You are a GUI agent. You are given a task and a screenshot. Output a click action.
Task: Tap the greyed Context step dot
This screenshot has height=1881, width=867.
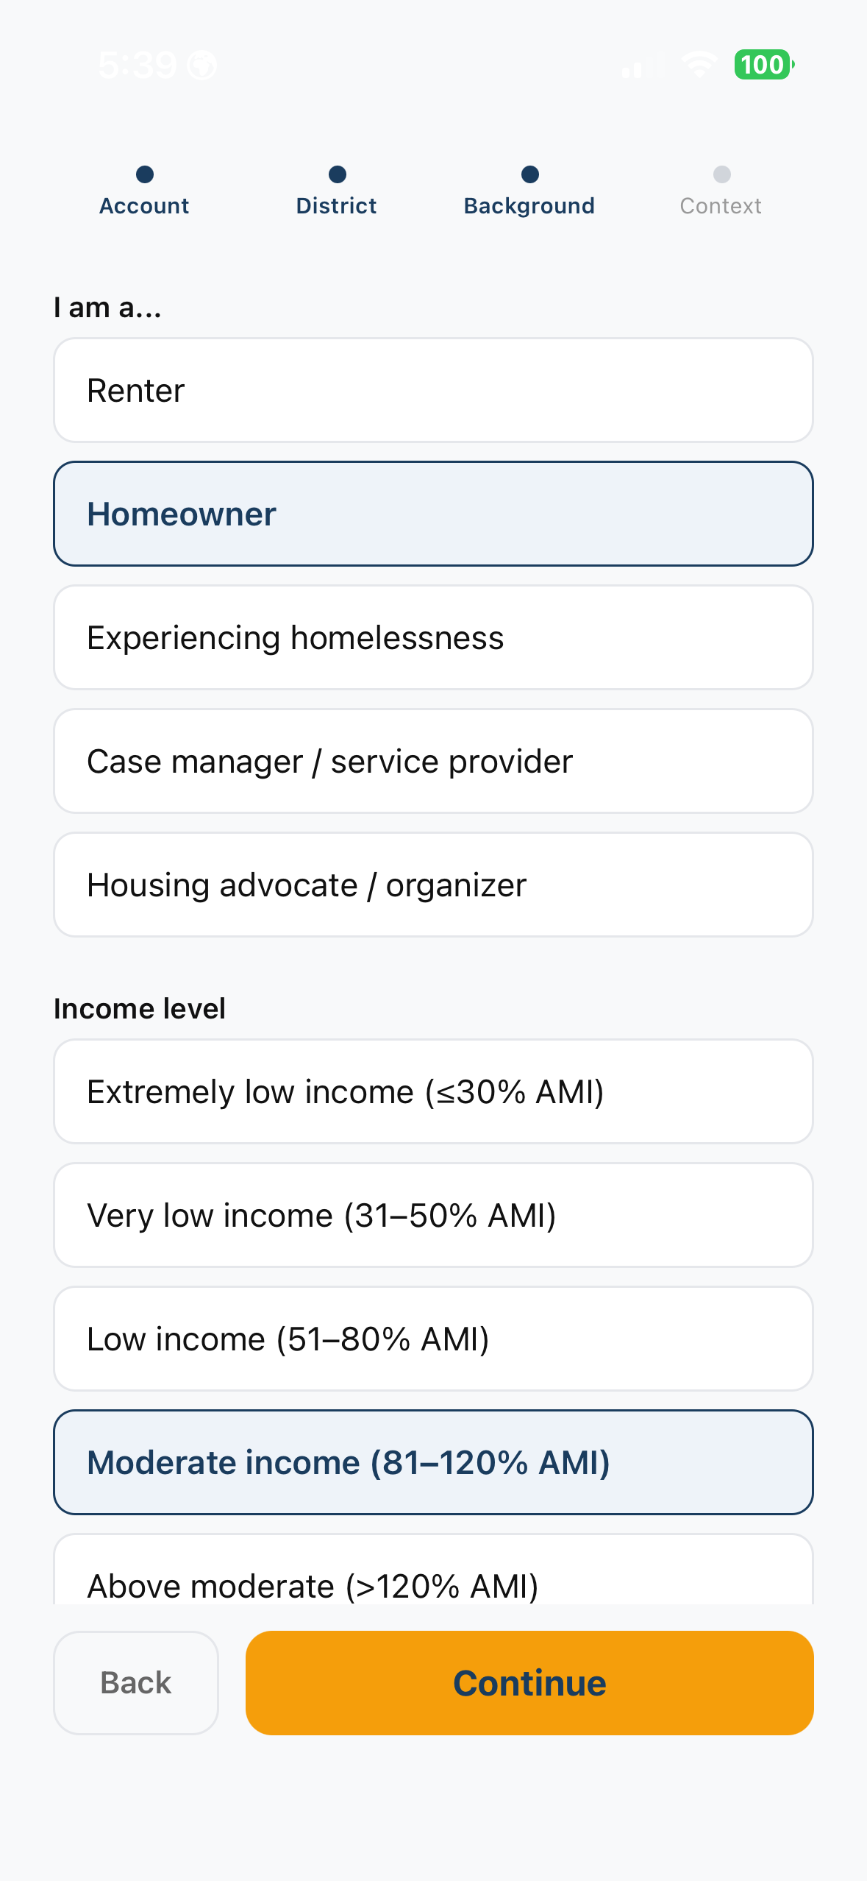click(x=722, y=174)
